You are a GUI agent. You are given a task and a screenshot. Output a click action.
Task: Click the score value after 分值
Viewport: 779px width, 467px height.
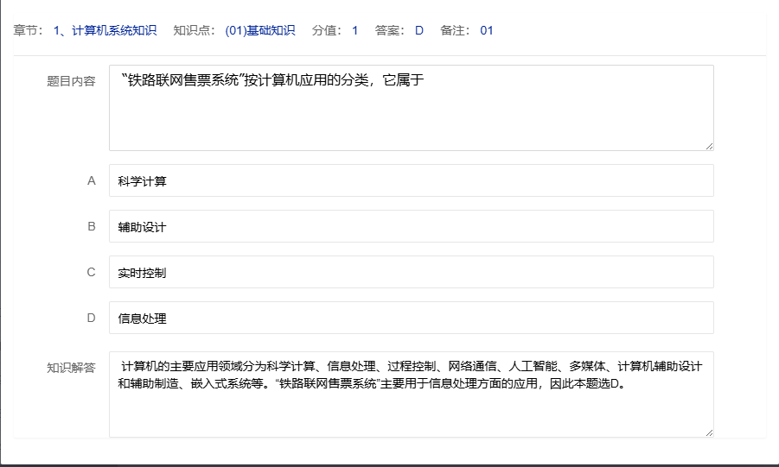click(x=354, y=30)
